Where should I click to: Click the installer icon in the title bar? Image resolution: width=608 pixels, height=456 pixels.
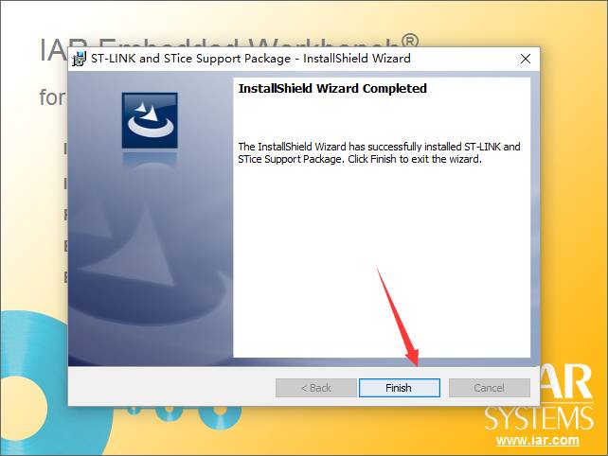coord(80,59)
